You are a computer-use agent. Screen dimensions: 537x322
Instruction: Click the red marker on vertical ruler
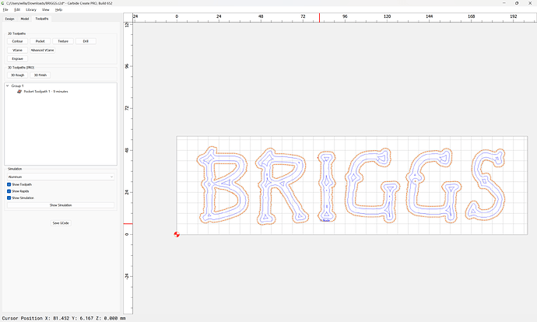click(128, 224)
